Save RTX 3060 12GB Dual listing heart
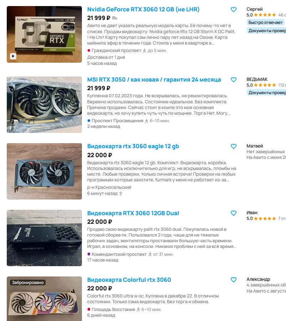The image size is (286, 321). (x=233, y=213)
